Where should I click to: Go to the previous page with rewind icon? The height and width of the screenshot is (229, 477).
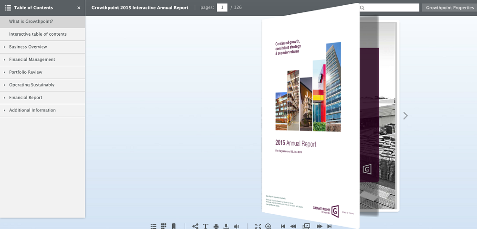(293, 226)
